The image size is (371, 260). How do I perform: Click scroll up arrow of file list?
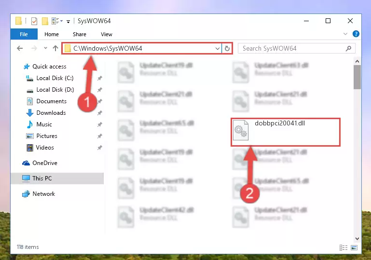coord(357,62)
